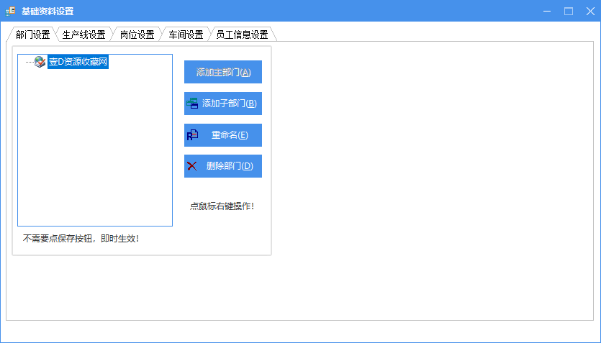
Task: Click the 删除部门(D) button text
Action: point(230,166)
